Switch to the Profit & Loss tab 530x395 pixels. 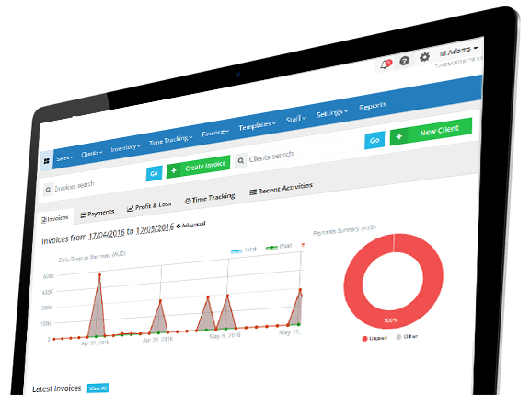(149, 206)
